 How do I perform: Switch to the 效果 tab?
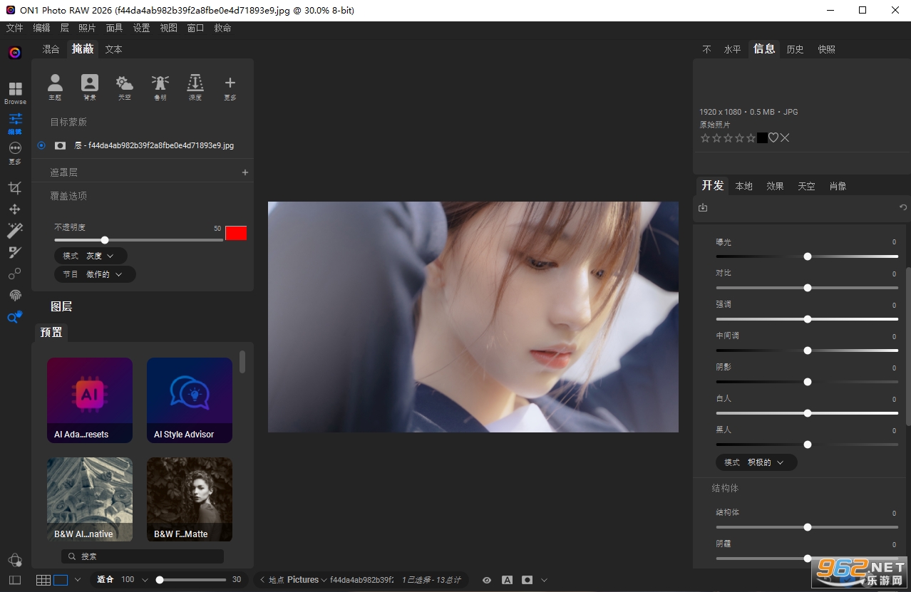coord(776,186)
